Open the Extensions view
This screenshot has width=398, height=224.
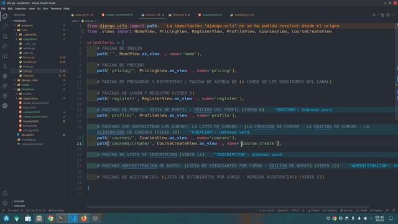pyautogui.click(x=5, y=56)
